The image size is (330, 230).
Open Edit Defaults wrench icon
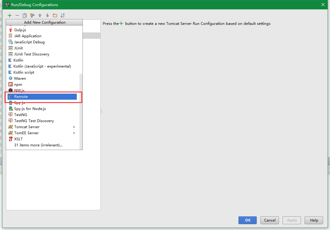click(32, 15)
